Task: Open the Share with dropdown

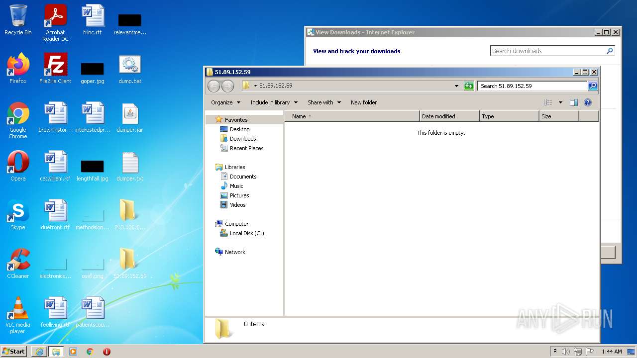Action: pyautogui.click(x=324, y=102)
